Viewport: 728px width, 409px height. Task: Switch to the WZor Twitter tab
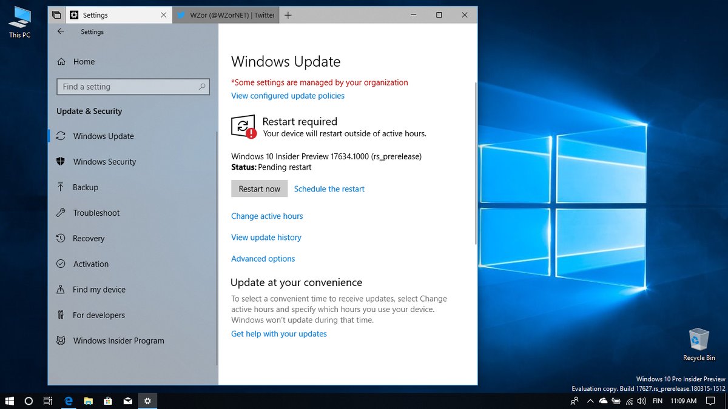(226, 15)
